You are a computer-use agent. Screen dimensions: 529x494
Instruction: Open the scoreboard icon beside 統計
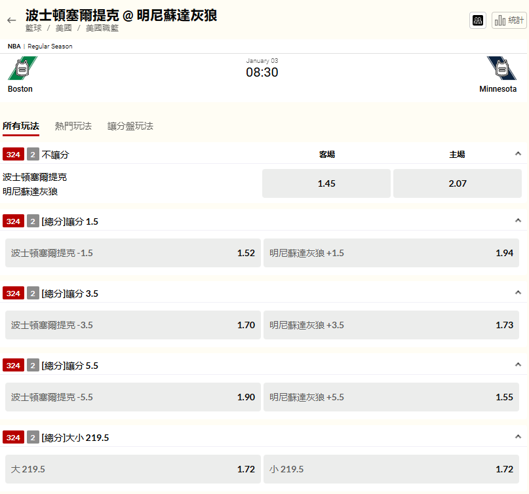tap(478, 20)
